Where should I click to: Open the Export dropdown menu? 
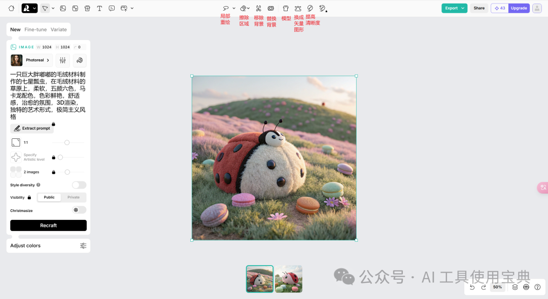(453, 8)
